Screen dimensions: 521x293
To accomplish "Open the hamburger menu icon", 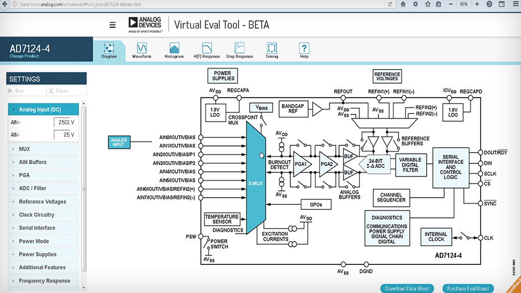I will point(113,25).
